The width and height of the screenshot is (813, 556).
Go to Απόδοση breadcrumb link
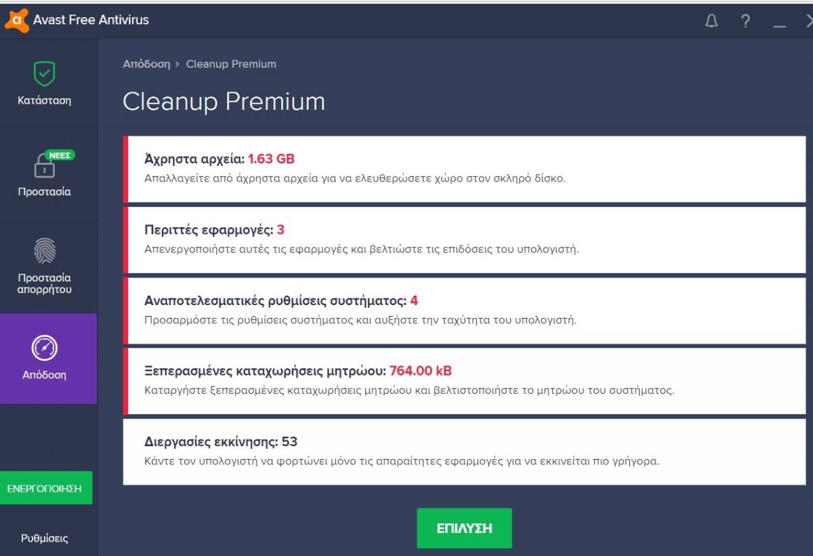point(146,64)
